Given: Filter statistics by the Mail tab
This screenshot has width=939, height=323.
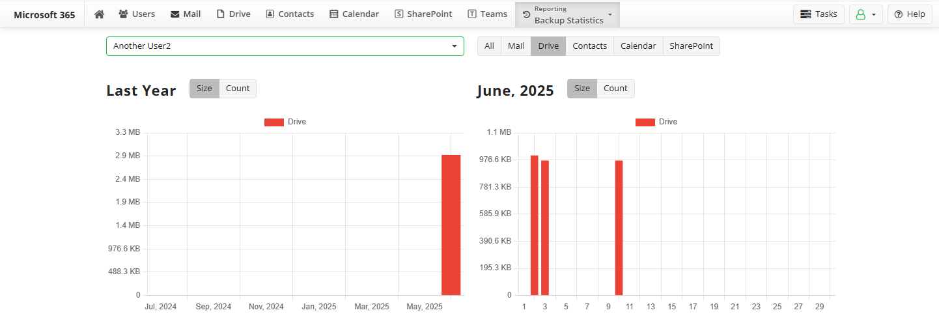Looking at the screenshot, I should coord(516,46).
